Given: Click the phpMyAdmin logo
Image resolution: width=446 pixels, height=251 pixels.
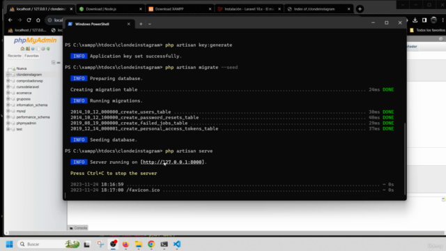Looking at the screenshot, I should tap(36, 40).
